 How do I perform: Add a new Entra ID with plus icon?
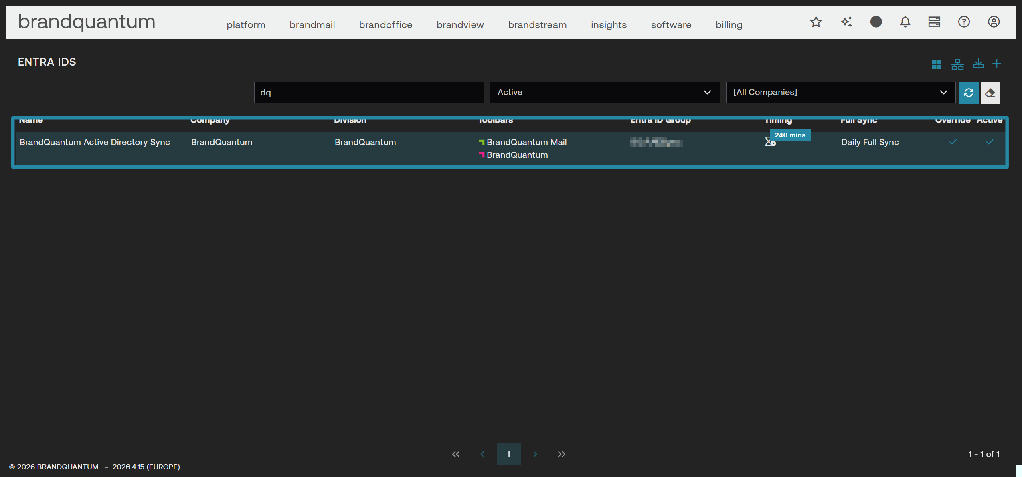pyautogui.click(x=997, y=63)
